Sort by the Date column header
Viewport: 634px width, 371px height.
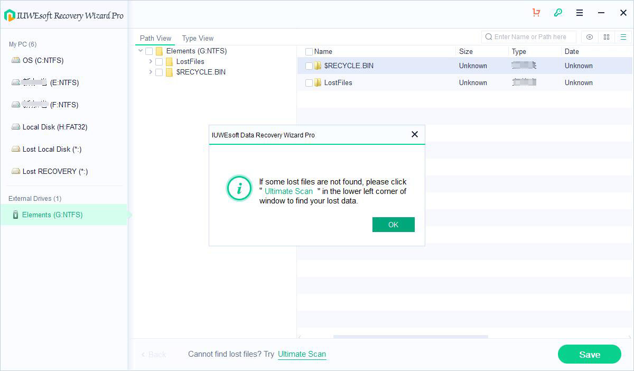[x=572, y=51]
